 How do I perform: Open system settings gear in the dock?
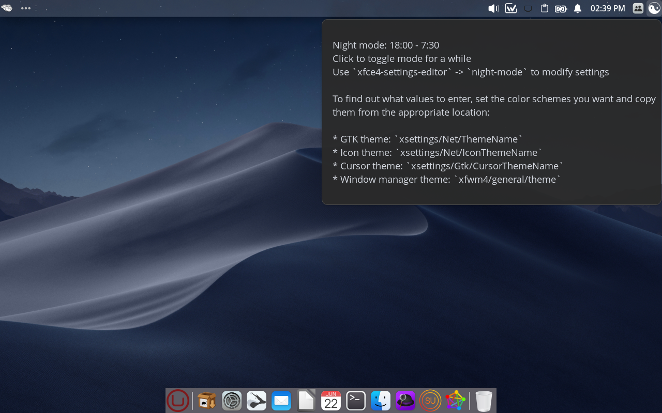point(232,401)
